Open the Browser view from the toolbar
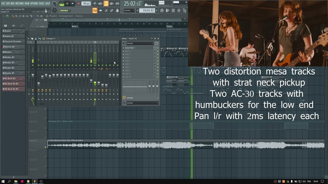This screenshot has height=184, width=328. coord(184,10)
